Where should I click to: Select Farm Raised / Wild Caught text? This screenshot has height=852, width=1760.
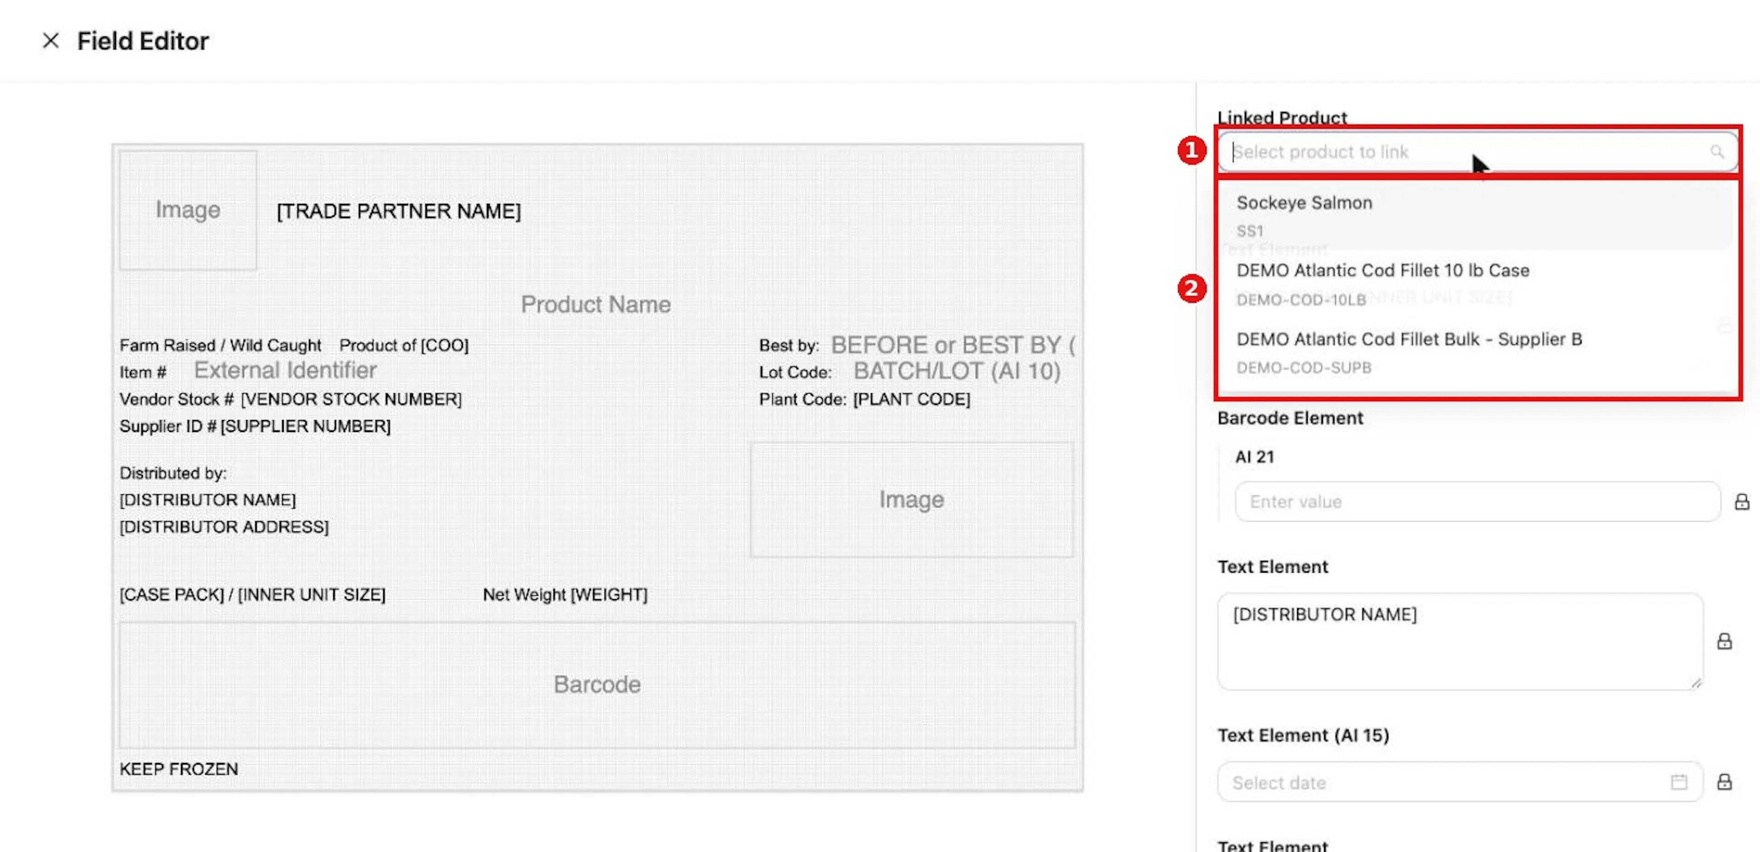tap(220, 345)
